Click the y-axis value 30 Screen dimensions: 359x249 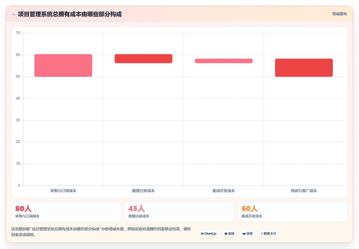coord(18,120)
